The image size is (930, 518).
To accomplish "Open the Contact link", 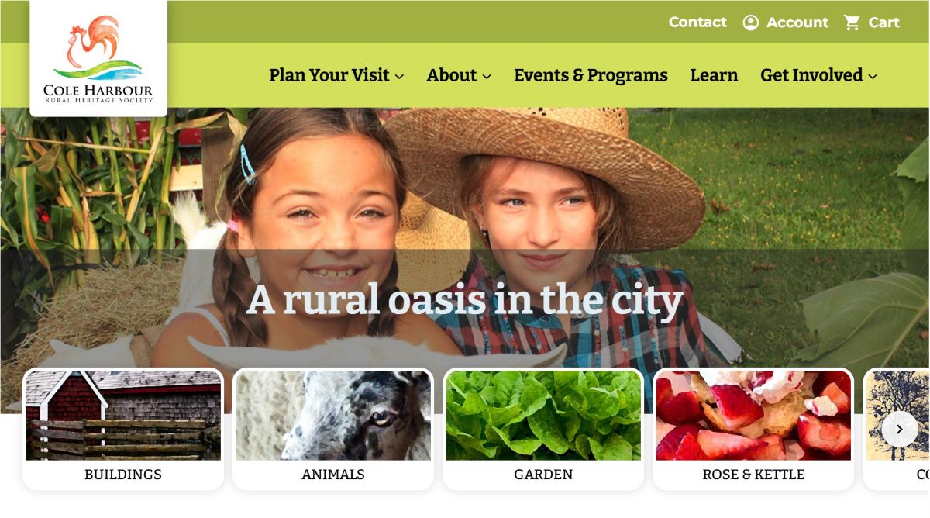I will coord(697,22).
